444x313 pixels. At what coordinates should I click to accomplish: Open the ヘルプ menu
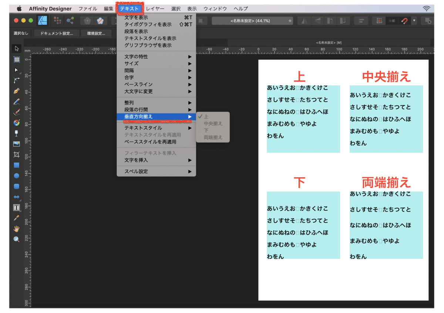[x=241, y=9]
